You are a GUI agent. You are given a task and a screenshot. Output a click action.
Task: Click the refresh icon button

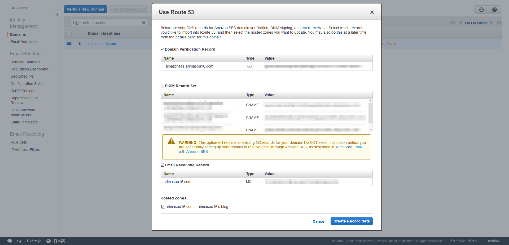[481, 10]
